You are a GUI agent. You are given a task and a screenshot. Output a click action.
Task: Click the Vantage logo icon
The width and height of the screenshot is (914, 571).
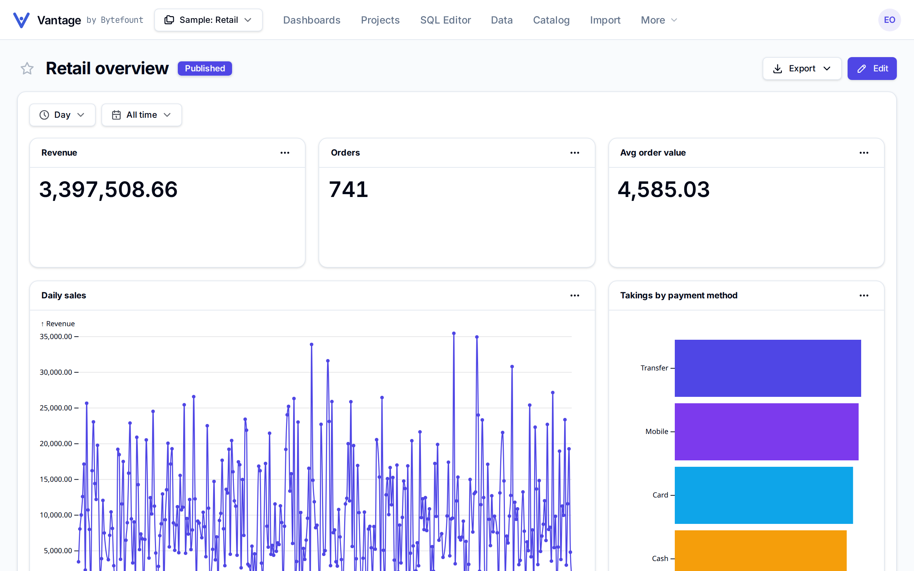[21, 20]
